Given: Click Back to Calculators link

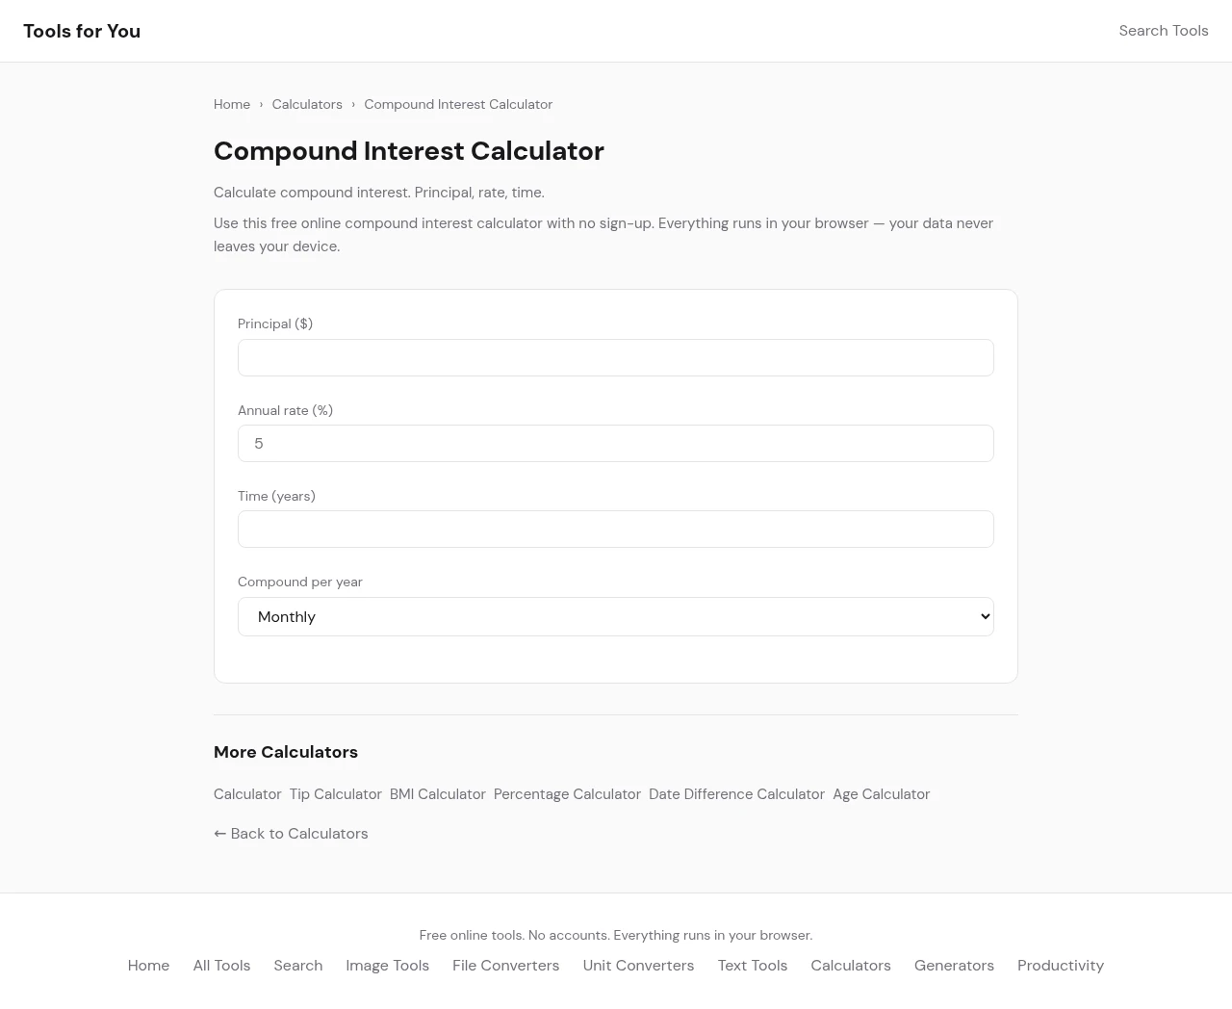Looking at the screenshot, I should click(x=291, y=834).
